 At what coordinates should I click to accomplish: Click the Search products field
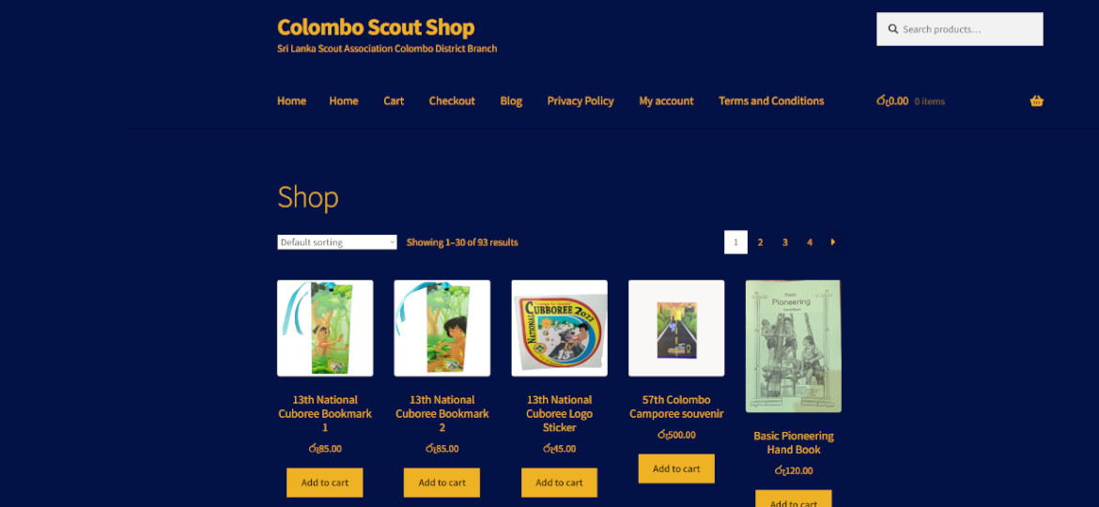(960, 29)
